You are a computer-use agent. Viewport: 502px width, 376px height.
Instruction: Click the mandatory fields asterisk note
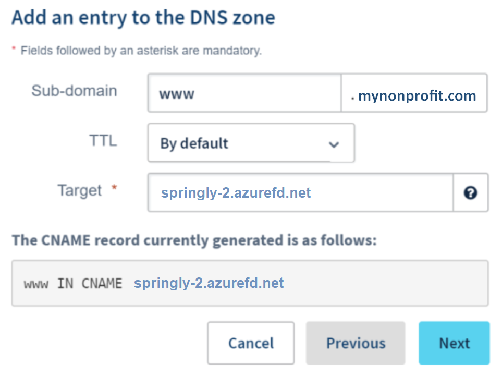(x=141, y=51)
